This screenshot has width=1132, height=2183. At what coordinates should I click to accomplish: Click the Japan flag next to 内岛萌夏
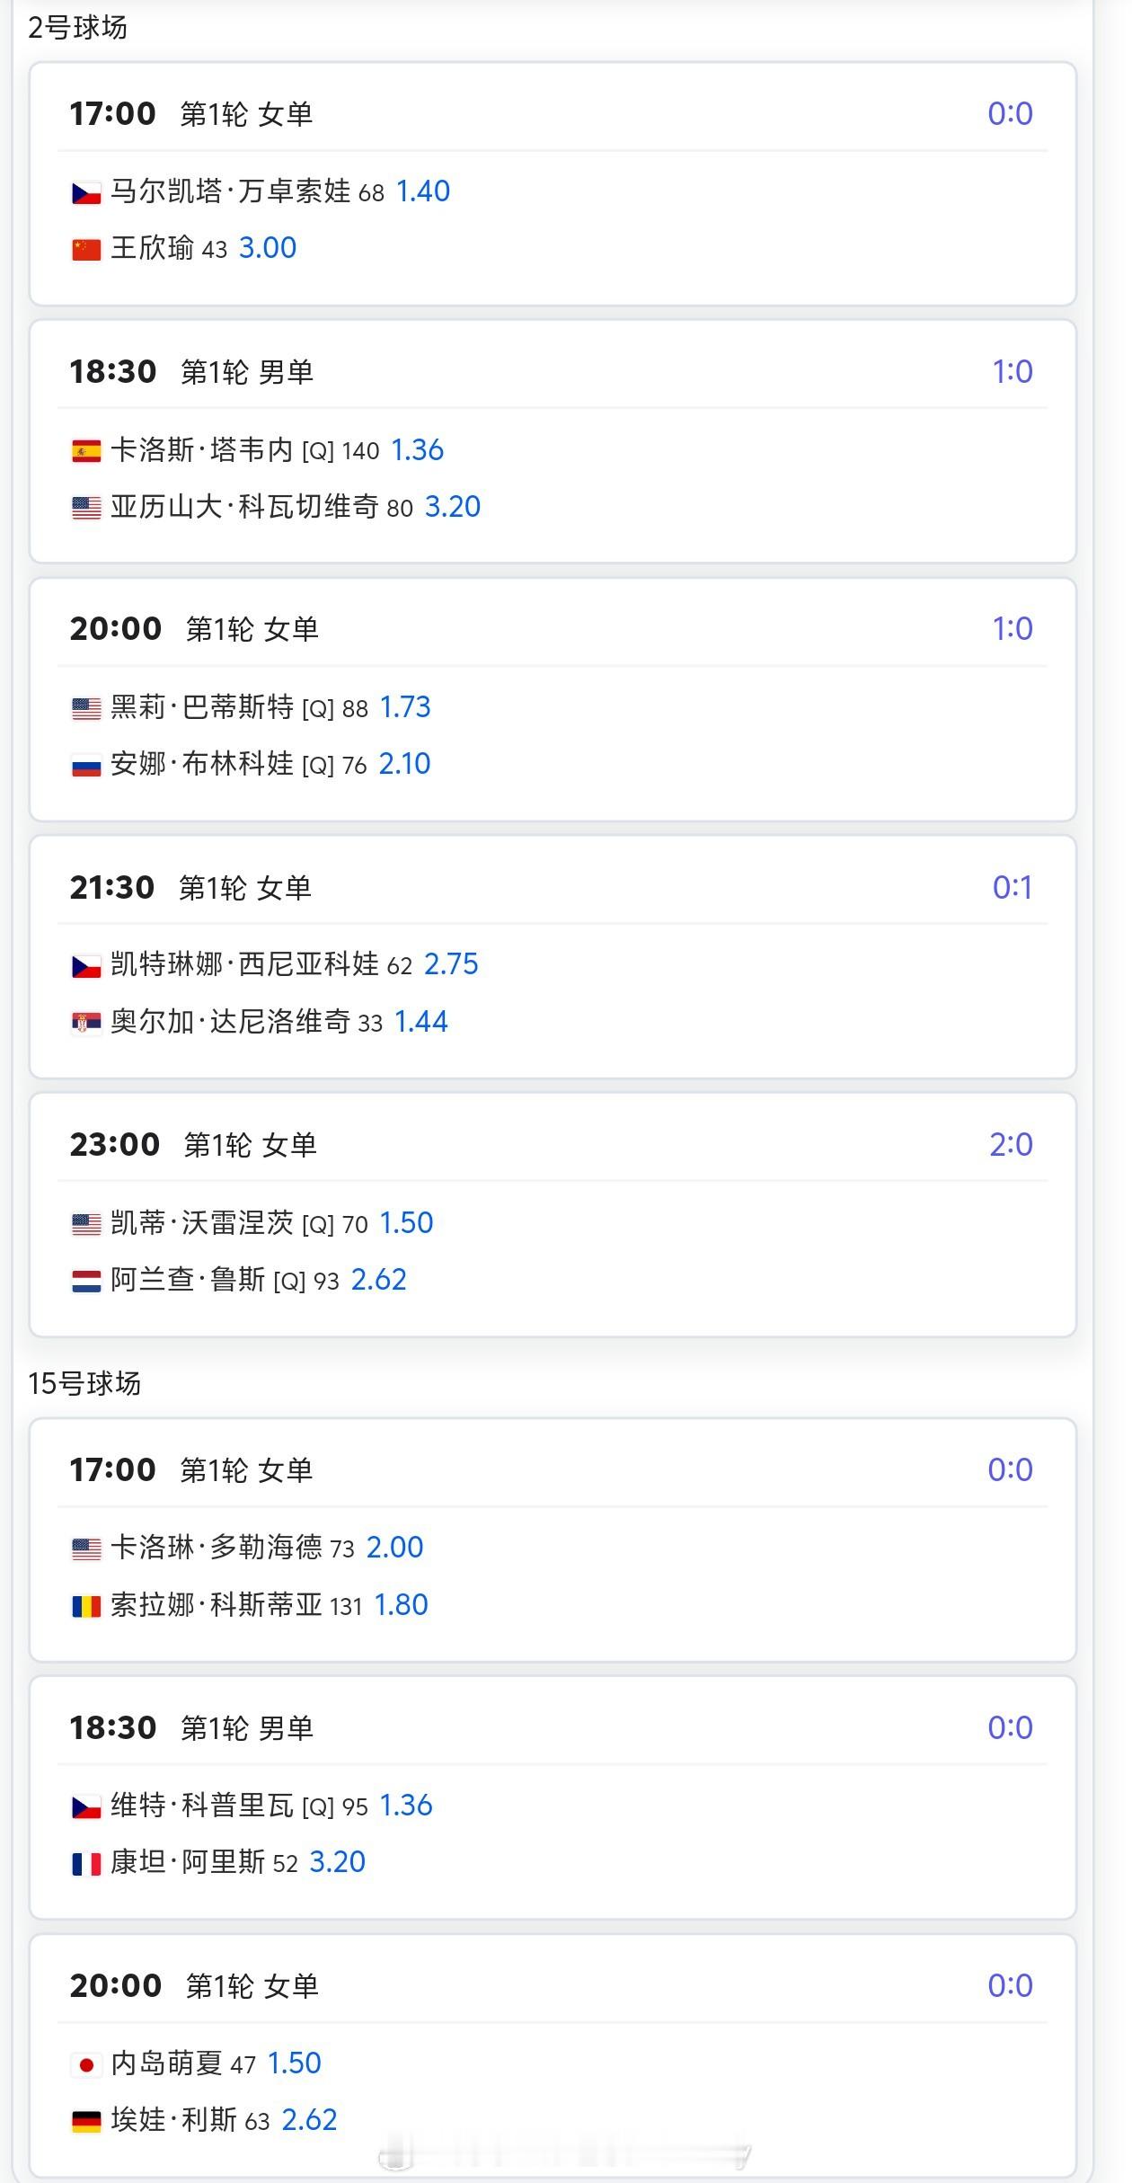click(86, 2064)
